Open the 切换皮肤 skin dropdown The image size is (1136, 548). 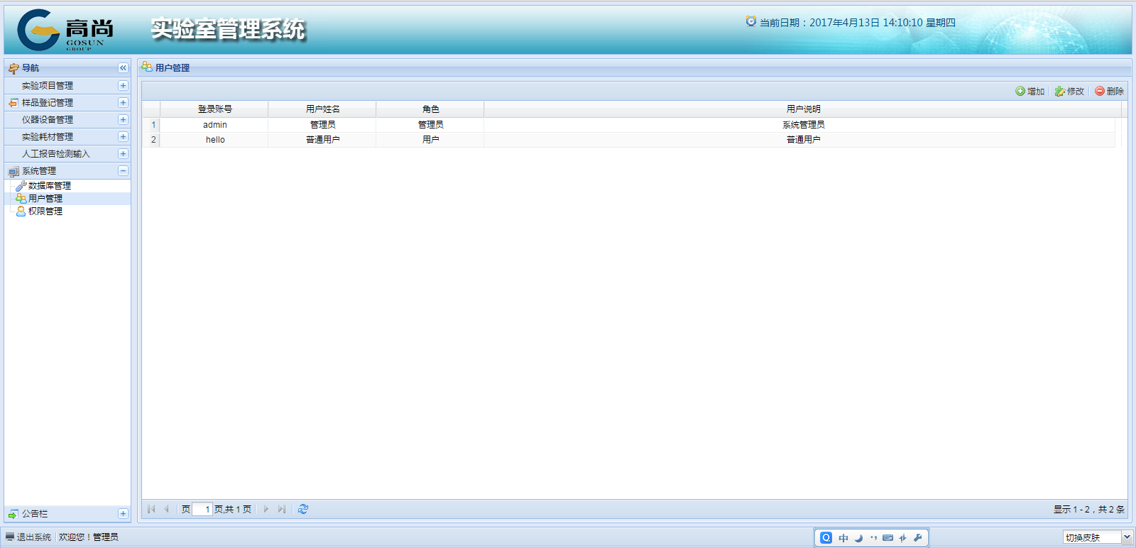(1126, 537)
